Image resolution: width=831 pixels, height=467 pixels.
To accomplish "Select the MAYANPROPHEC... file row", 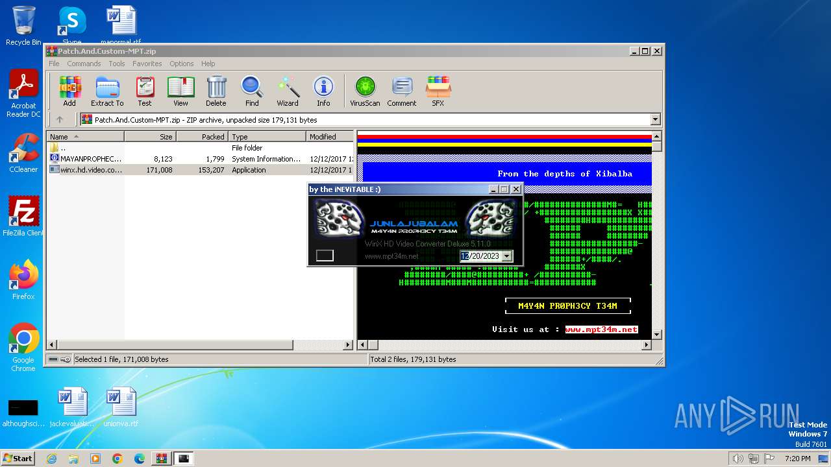I will [201, 159].
